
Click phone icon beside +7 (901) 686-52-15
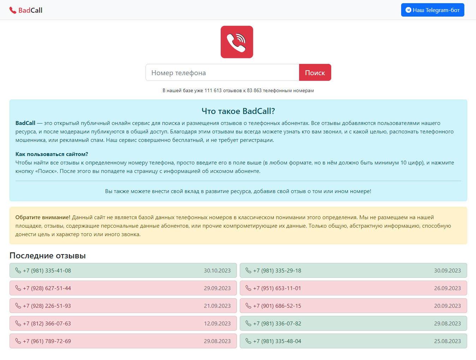click(248, 306)
